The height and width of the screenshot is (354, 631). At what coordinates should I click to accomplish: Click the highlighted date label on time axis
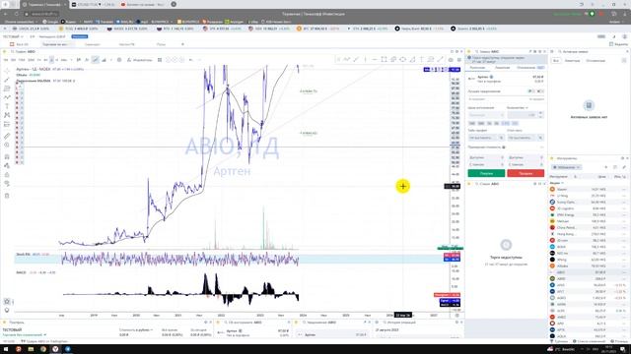(x=403, y=315)
